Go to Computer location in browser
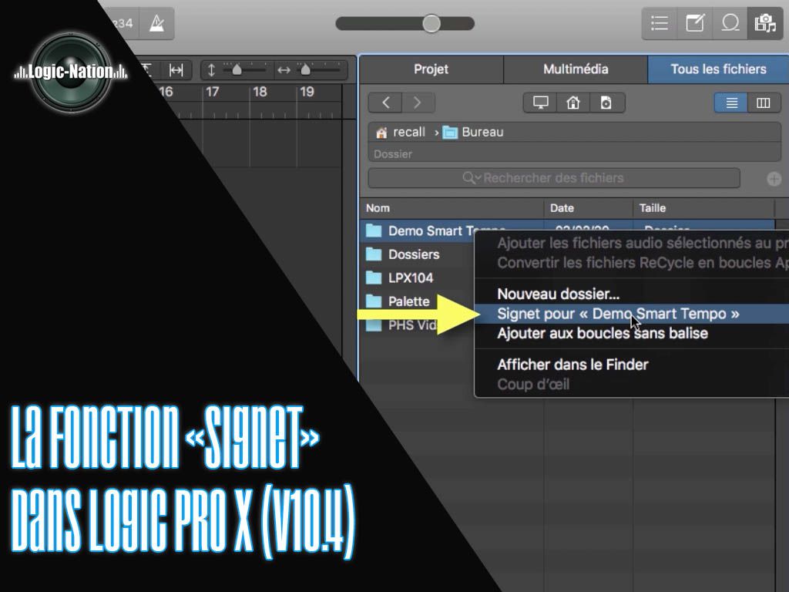Image resolution: width=789 pixels, height=592 pixels. point(540,103)
